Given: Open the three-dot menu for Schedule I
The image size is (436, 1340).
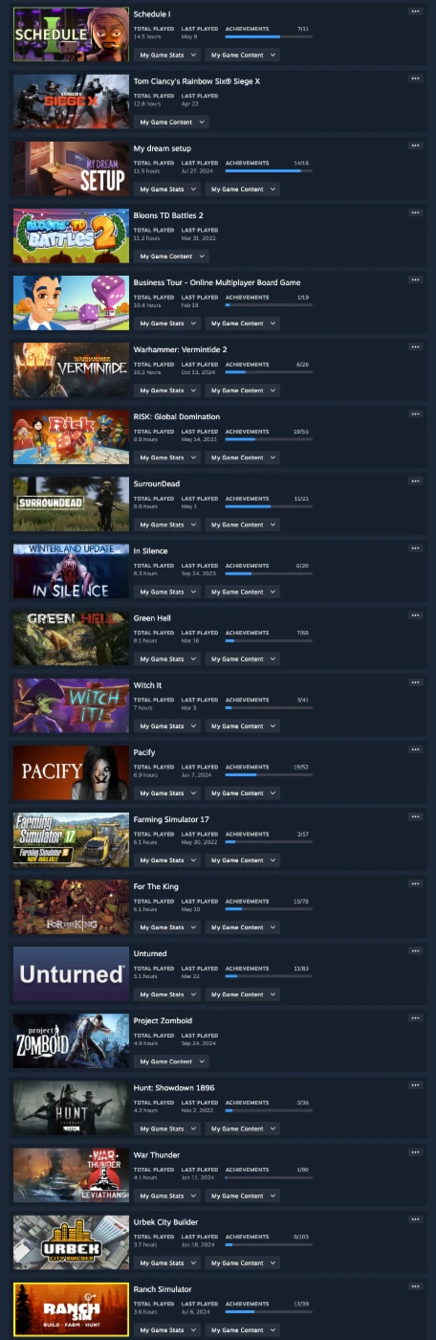Looking at the screenshot, I should [415, 11].
